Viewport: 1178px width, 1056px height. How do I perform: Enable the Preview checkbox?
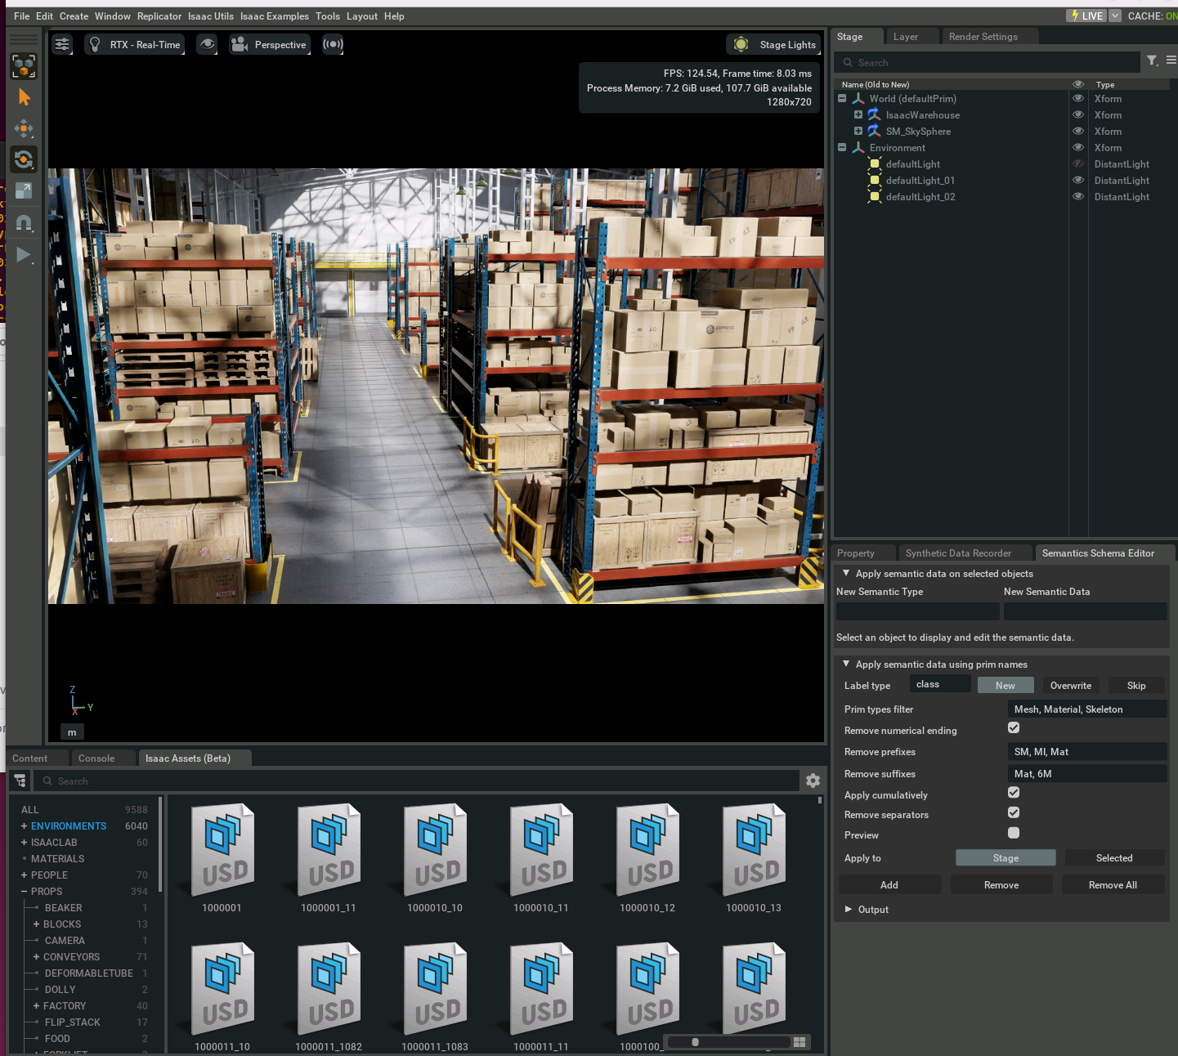tap(1014, 833)
